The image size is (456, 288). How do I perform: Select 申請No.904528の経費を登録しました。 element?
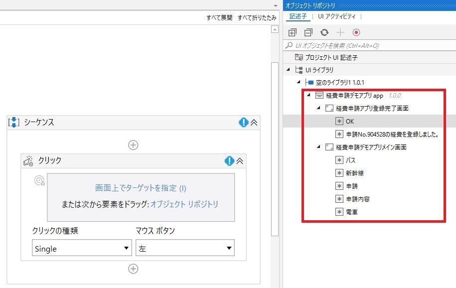[392, 134]
